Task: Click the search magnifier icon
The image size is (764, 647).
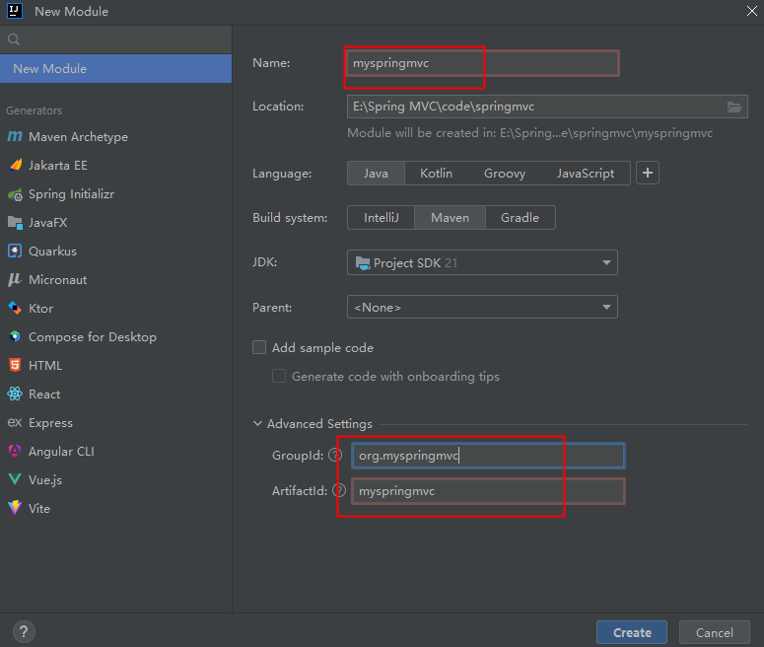Action: 14,39
